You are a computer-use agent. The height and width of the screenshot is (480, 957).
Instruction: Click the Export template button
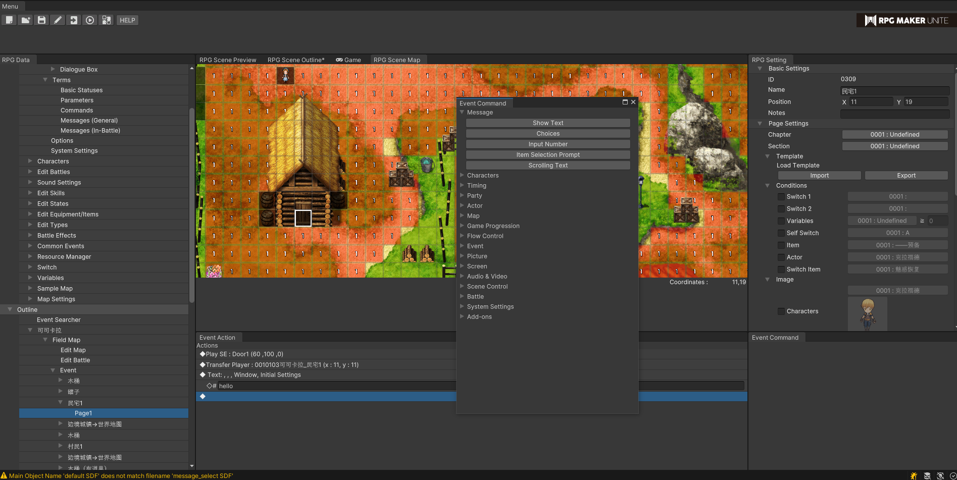pos(906,176)
